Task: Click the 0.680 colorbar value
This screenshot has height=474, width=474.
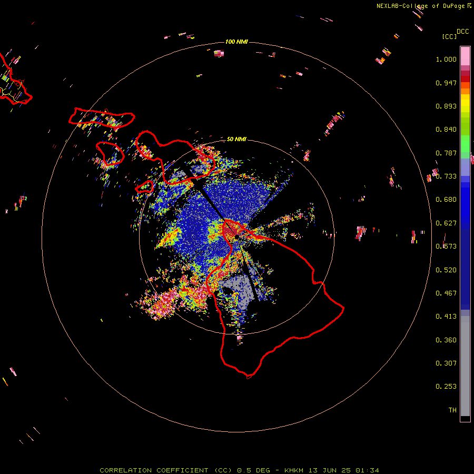Action: pos(446,200)
